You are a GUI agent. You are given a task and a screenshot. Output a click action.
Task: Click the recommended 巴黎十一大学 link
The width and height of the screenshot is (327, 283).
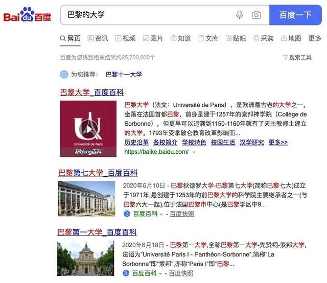(x=124, y=75)
